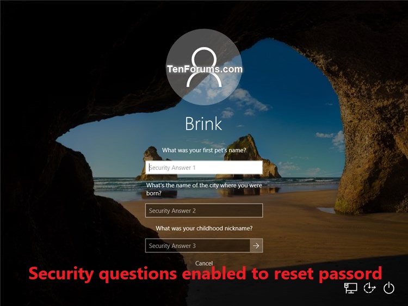Image resolution: width=408 pixels, height=306 pixels.
Task: Select the user avatar silhouette
Action: pos(204,67)
